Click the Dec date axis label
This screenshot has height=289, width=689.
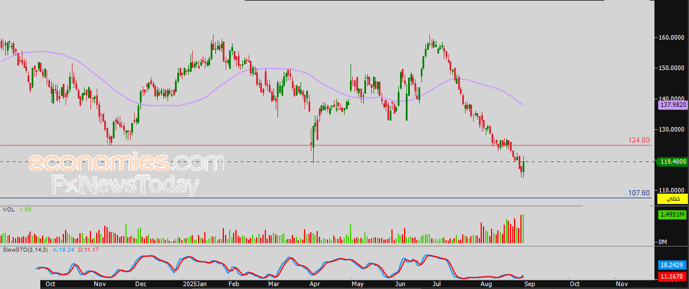[x=140, y=284]
